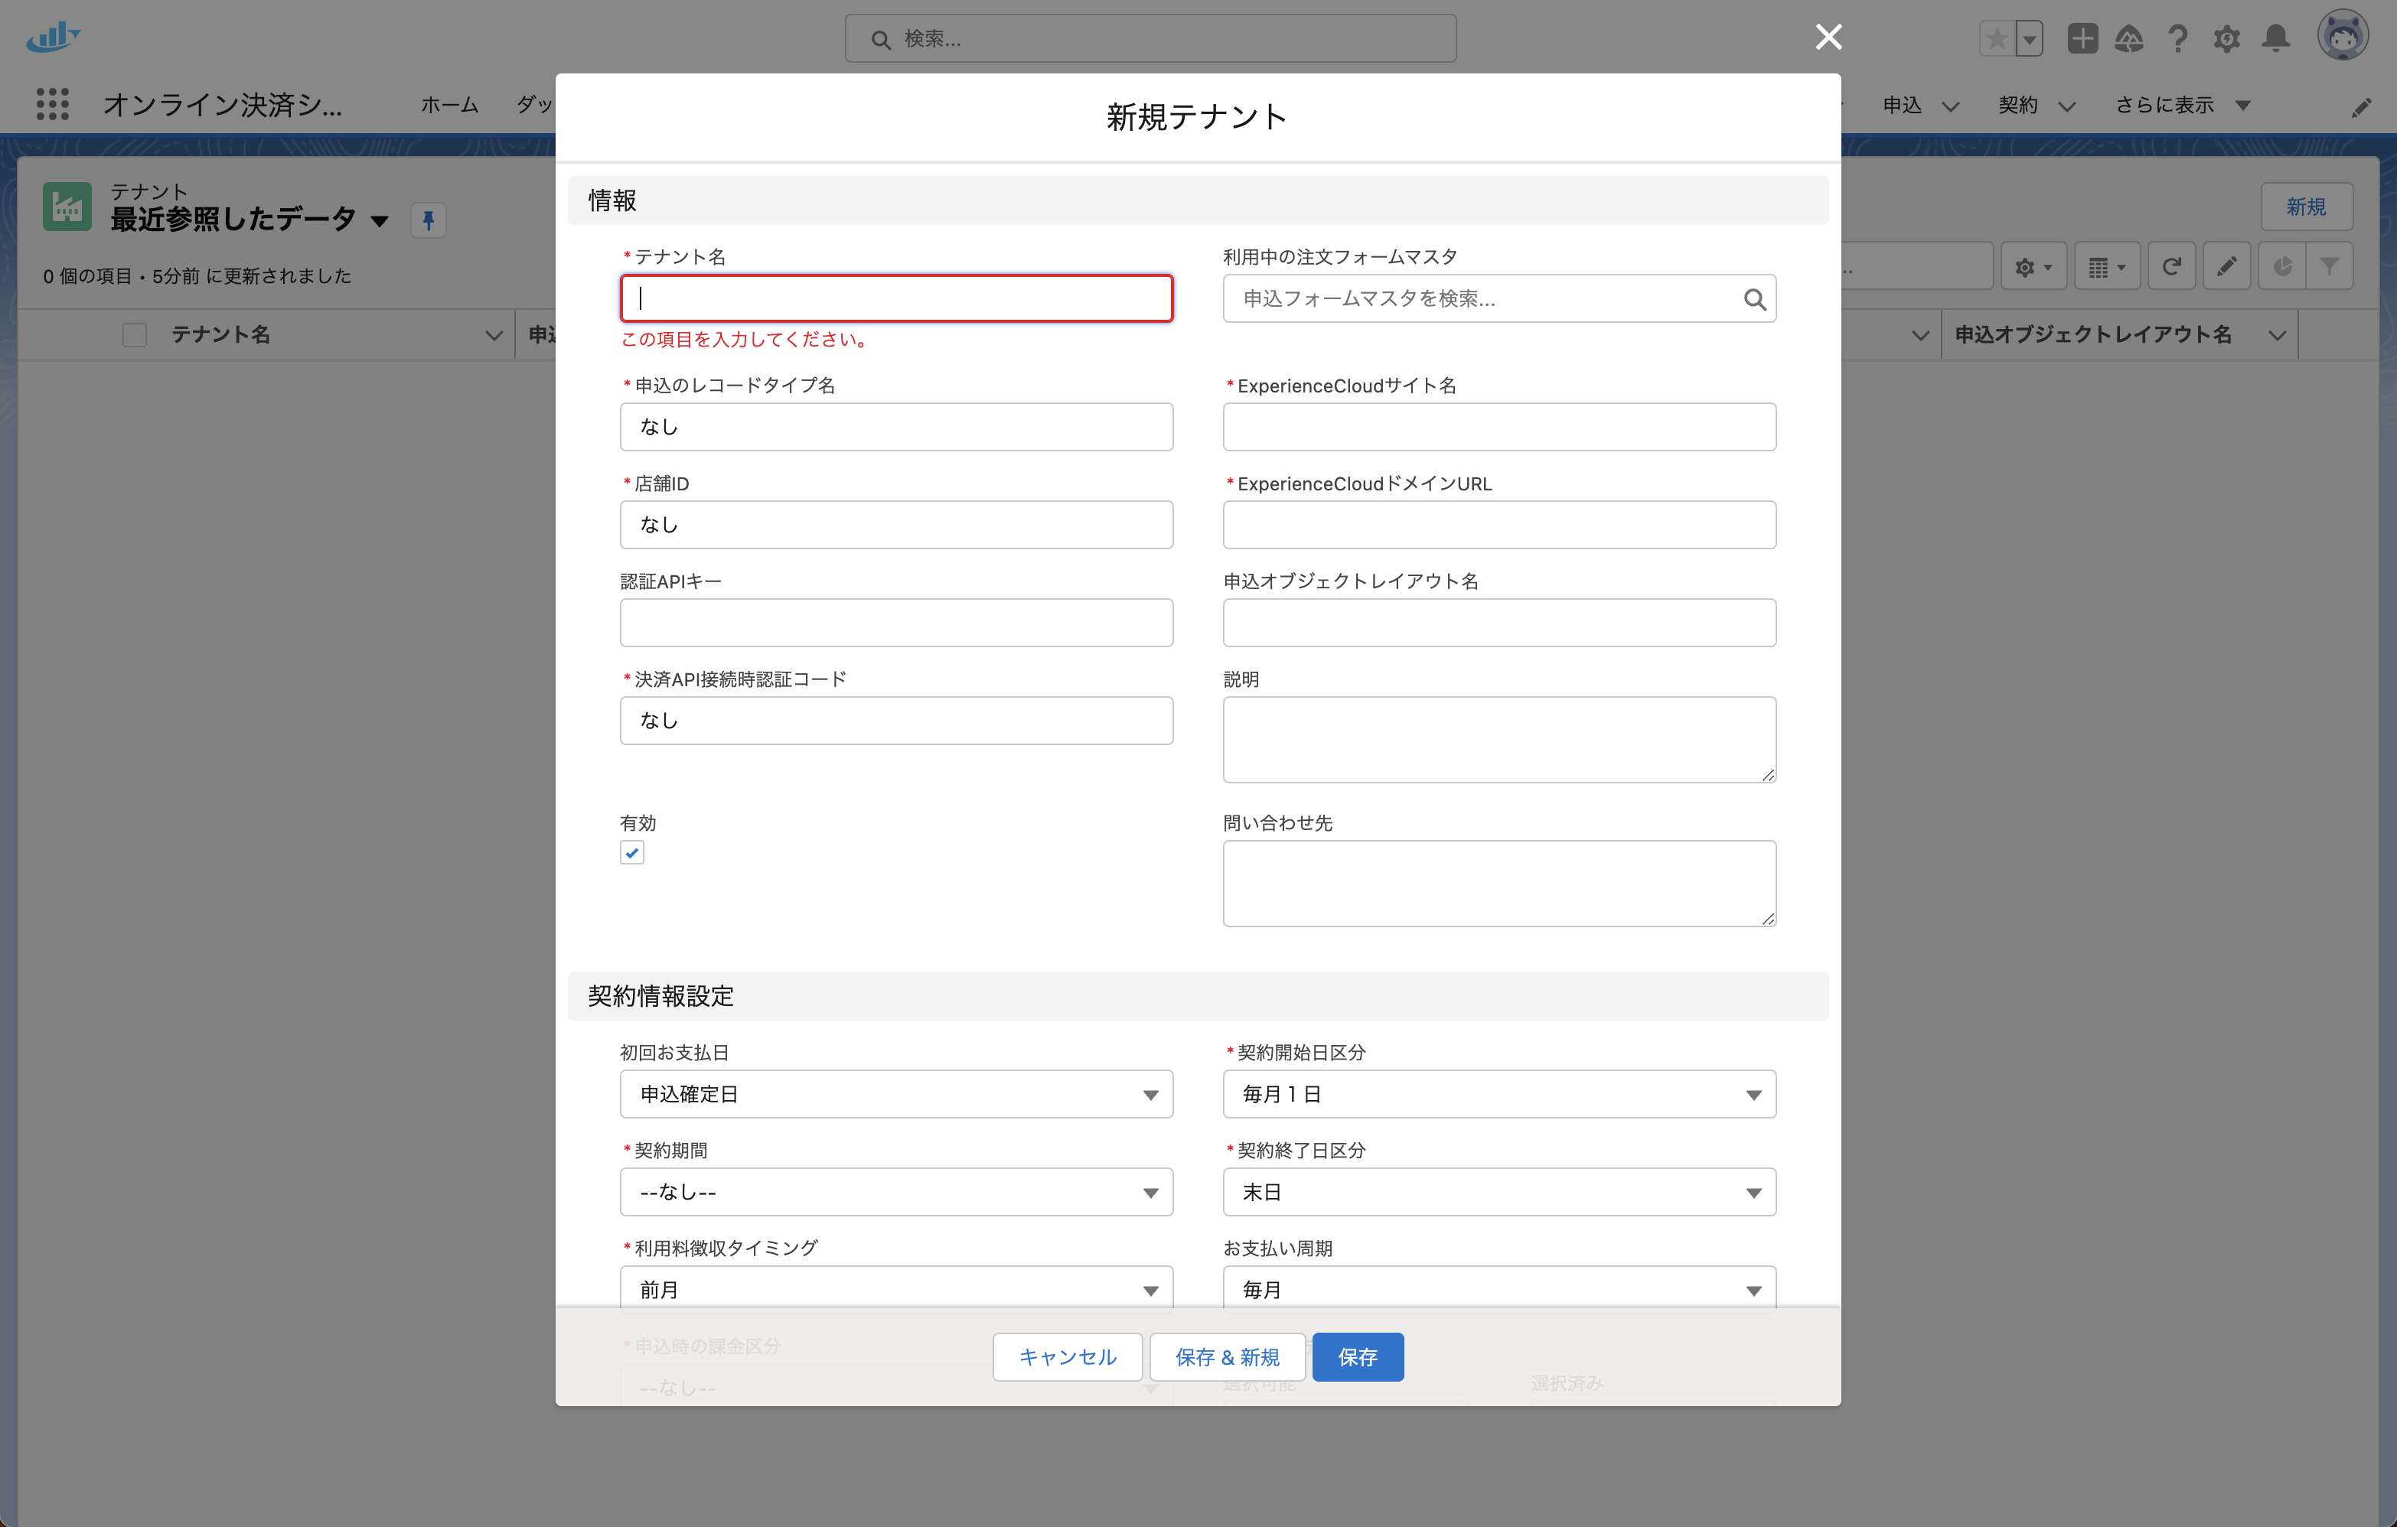Open the お支払い周期 dropdown
The height and width of the screenshot is (1527, 2397).
[x=1499, y=1289]
